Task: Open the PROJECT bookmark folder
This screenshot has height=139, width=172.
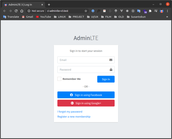Action: [x=76, y=17]
